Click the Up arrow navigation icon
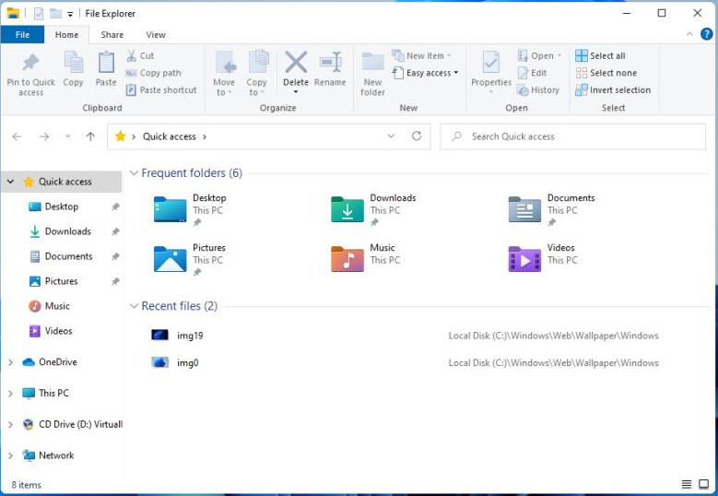 (90, 136)
